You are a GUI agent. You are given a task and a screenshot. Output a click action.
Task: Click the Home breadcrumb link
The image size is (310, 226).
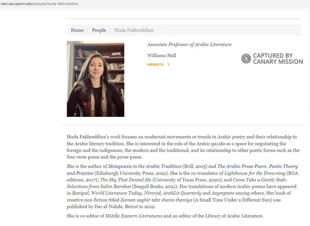(77, 30)
